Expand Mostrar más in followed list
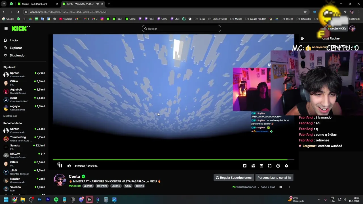 click(10, 116)
